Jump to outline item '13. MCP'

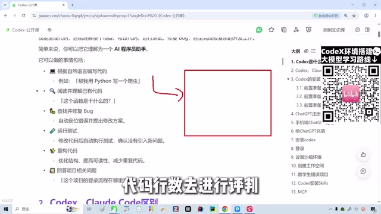(299, 192)
